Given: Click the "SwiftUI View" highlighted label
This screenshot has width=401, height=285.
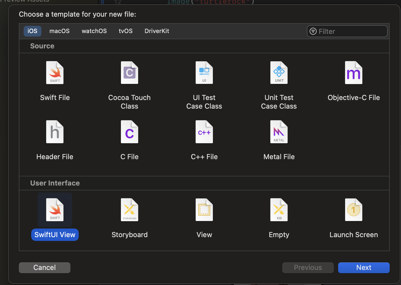Looking at the screenshot, I should 55,235.
